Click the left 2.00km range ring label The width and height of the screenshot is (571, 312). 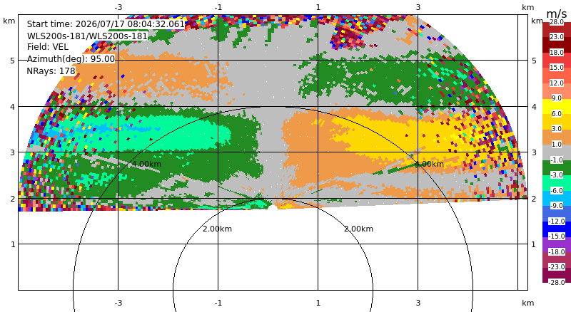tap(217, 229)
